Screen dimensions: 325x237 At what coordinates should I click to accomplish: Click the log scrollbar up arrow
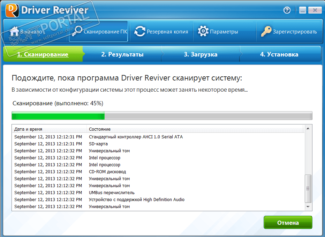pos(308,129)
